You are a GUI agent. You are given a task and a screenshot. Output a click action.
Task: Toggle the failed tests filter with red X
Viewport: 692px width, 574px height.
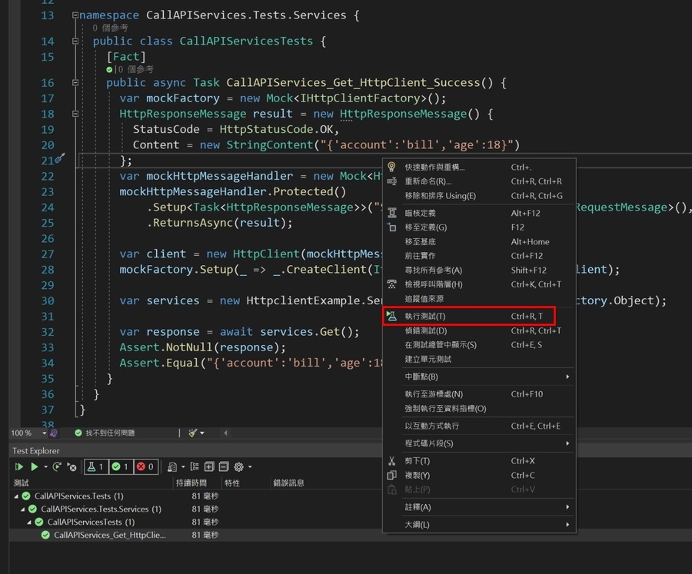click(145, 466)
